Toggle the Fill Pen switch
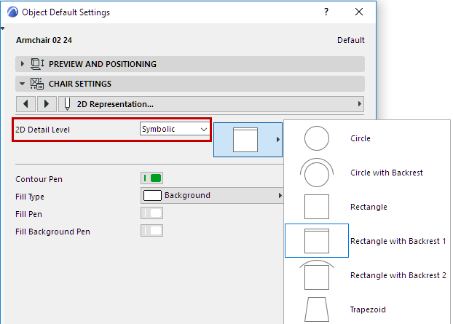This screenshot has height=324, width=453. (x=151, y=213)
